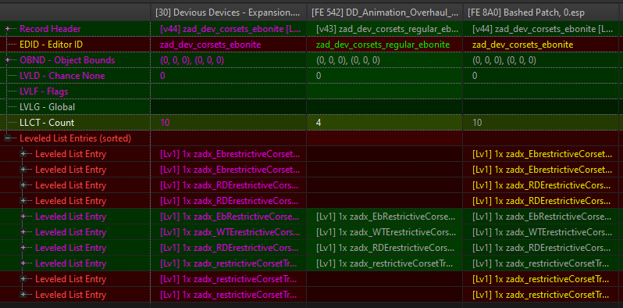This screenshot has width=623, height=308.
Task: Select the LLCT - Count row label
Action: click(47, 123)
